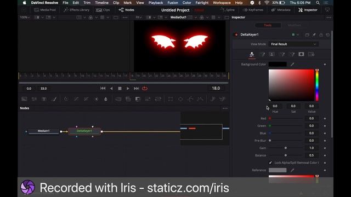351x197 pixels.
Task: Toggle the Media Pool panel
Action: [x=45, y=10]
